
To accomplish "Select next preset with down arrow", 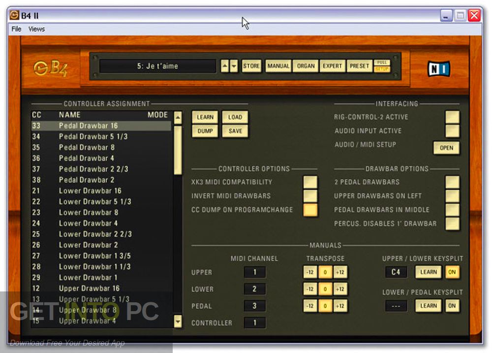I will (x=234, y=66).
